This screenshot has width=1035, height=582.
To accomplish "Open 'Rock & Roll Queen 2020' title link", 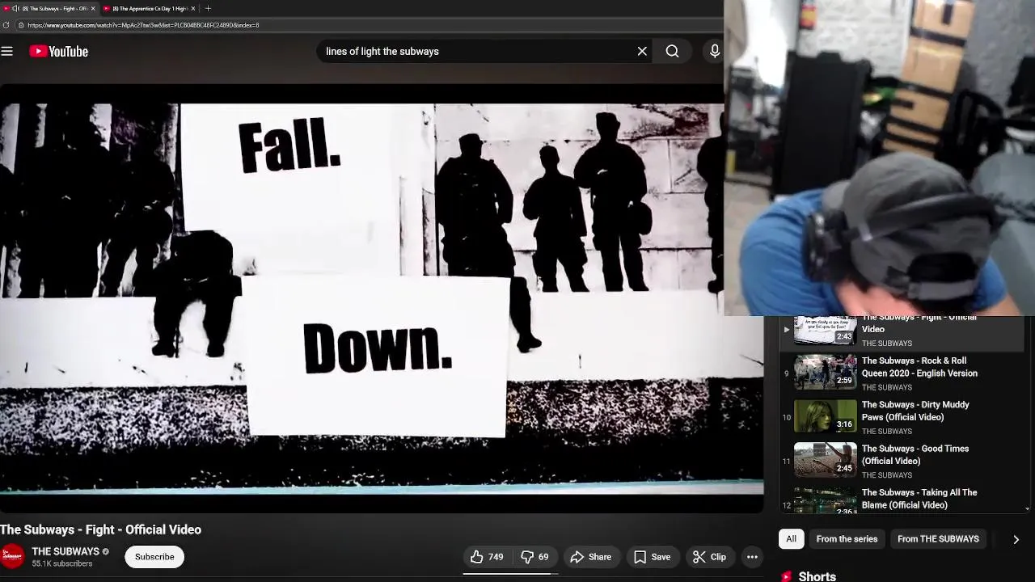I will [919, 367].
